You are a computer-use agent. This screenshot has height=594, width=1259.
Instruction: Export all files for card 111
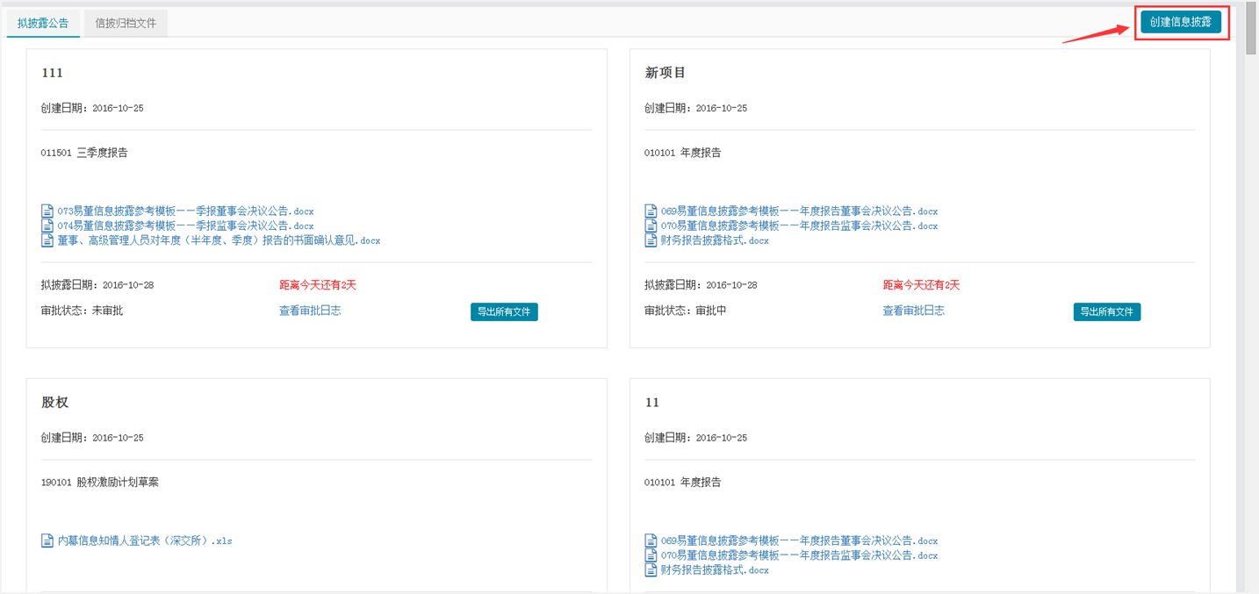tap(504, 311)
